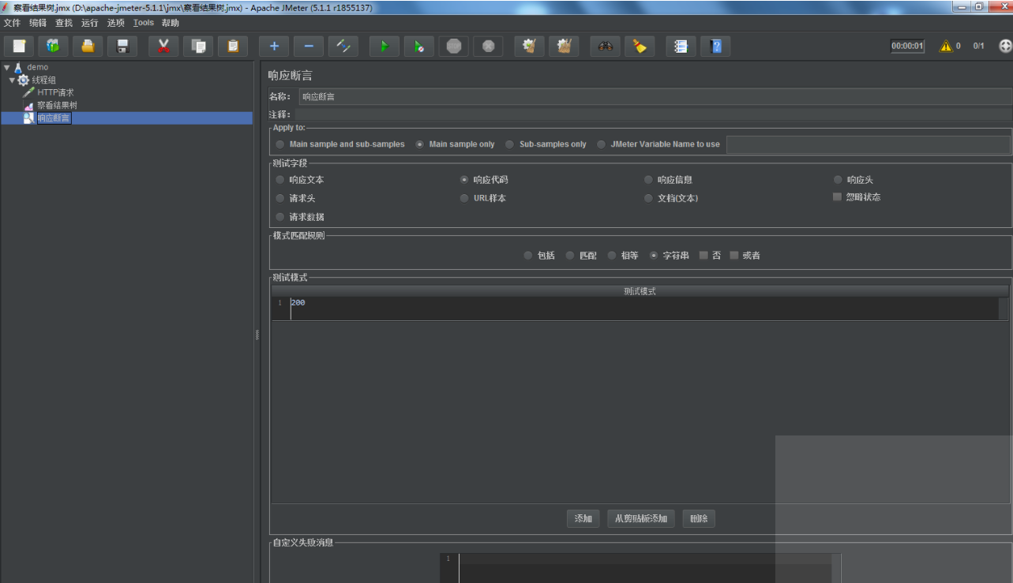Select the 察看结果树 listener in tree
The image size is (1013, 583).
coord(57,105)
